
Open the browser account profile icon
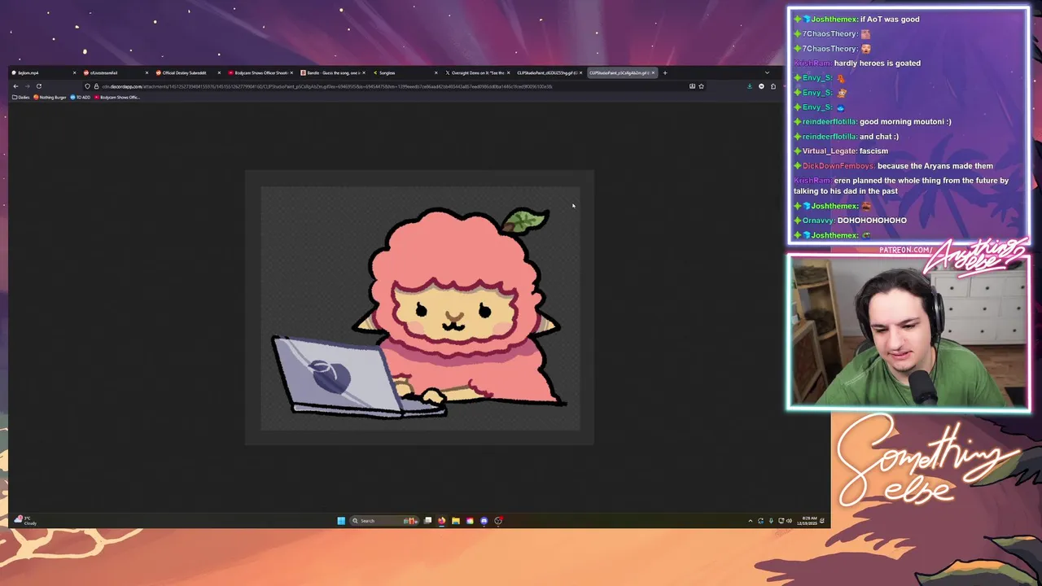click(761, 86)
